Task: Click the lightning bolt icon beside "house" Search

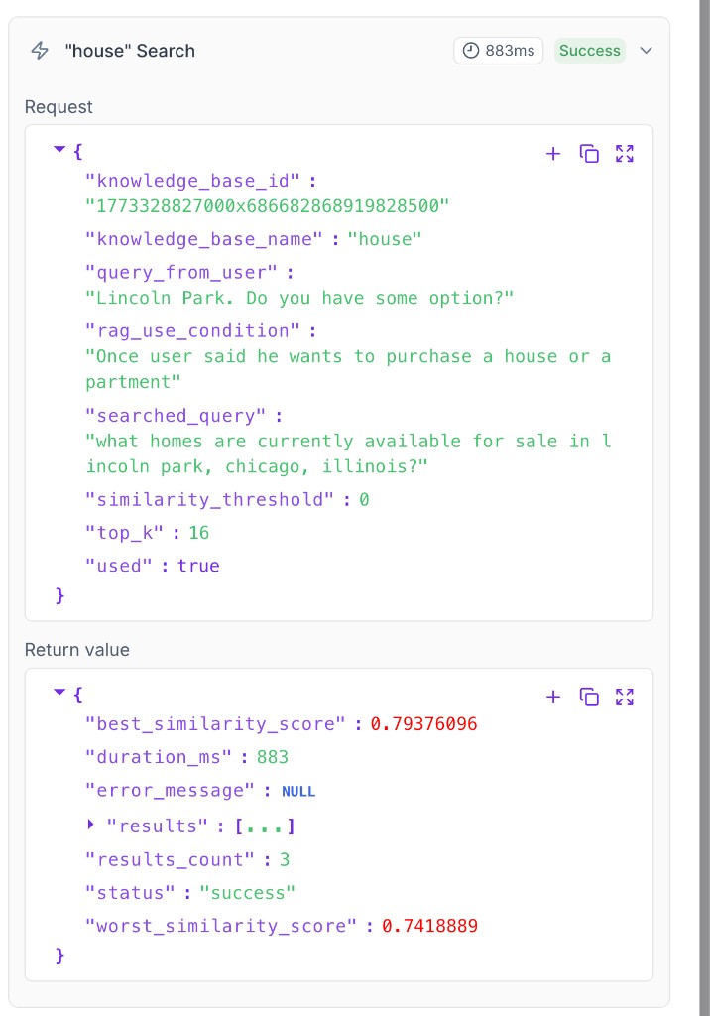Action: [x=38, y=50]
